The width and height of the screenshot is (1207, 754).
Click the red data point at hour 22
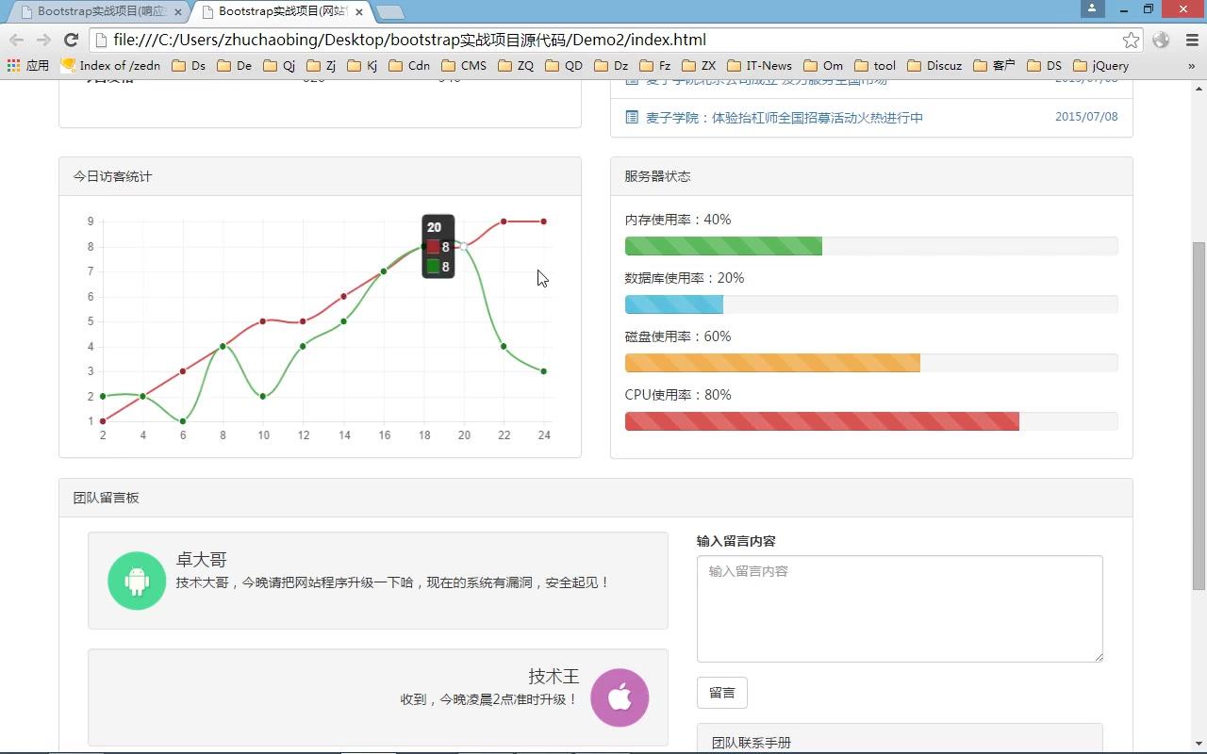click(x=504, y=221)
